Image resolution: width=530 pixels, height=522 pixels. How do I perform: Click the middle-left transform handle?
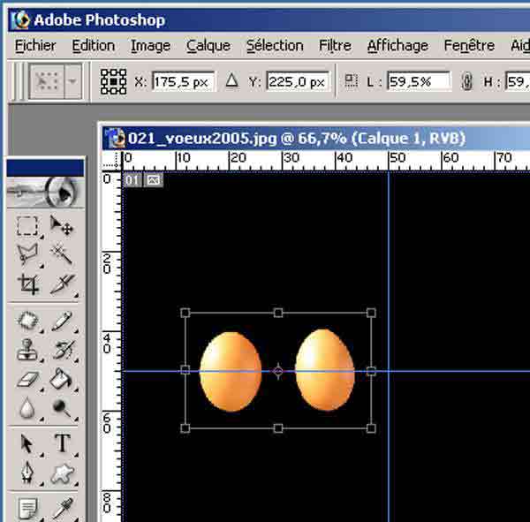pyautogui.click(x=185, y=370)
